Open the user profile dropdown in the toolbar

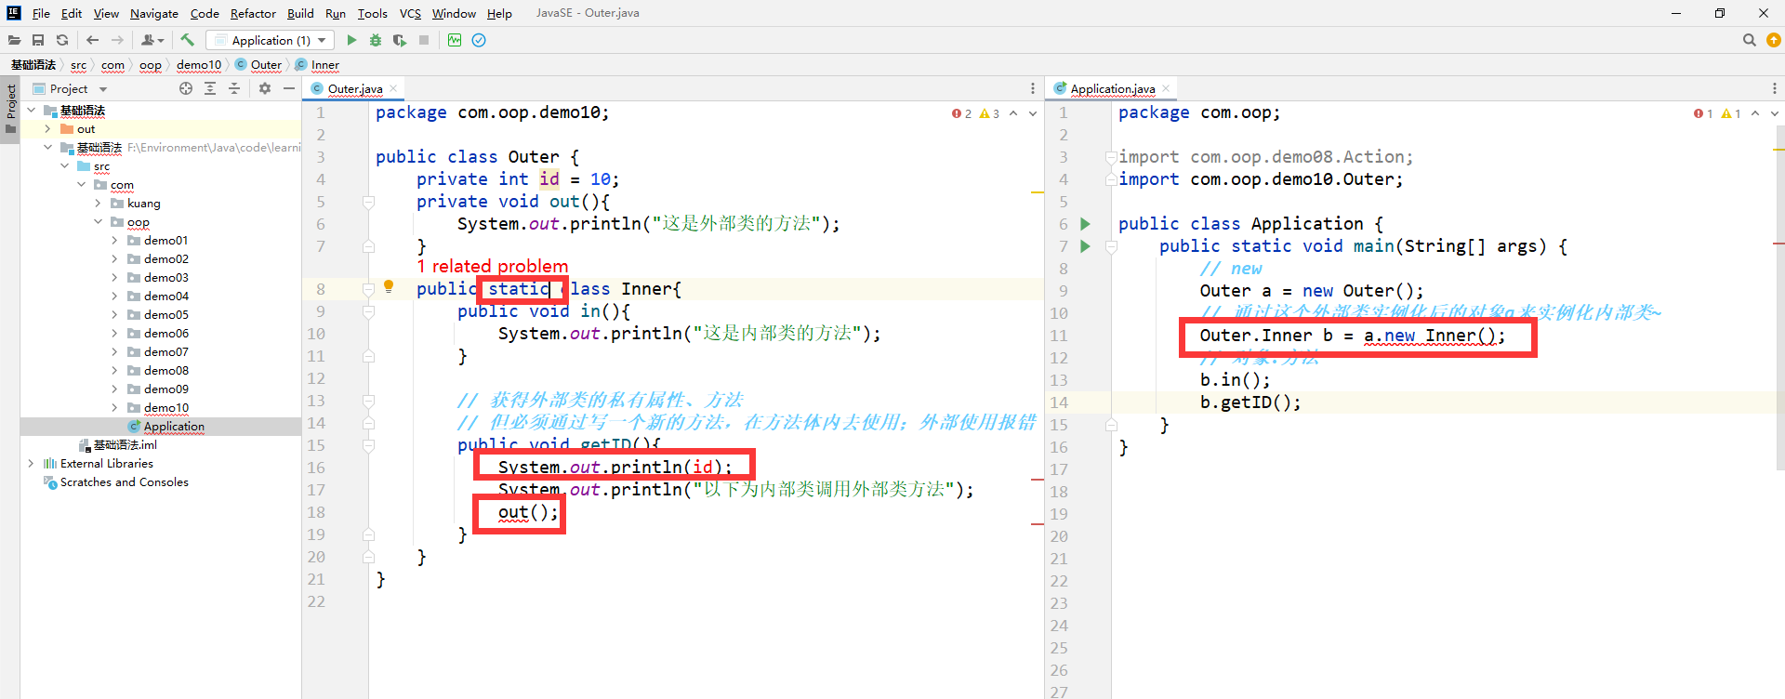(x=152, y=40)
